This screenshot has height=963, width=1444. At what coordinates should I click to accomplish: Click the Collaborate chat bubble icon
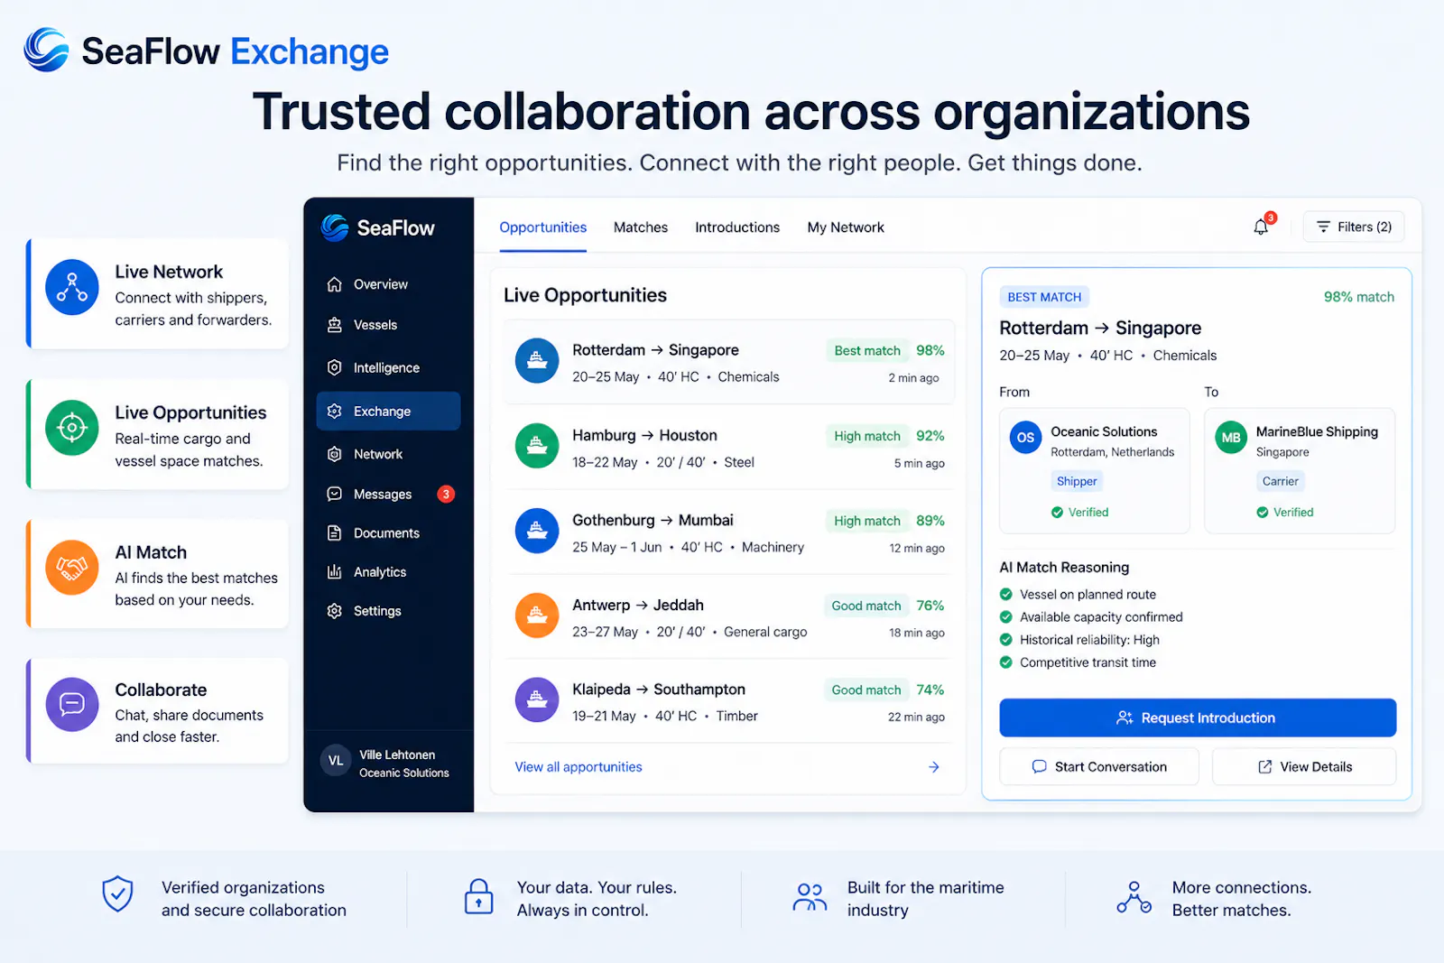coord(72,704)
